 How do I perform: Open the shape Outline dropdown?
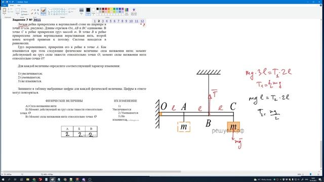pos(72,9)
